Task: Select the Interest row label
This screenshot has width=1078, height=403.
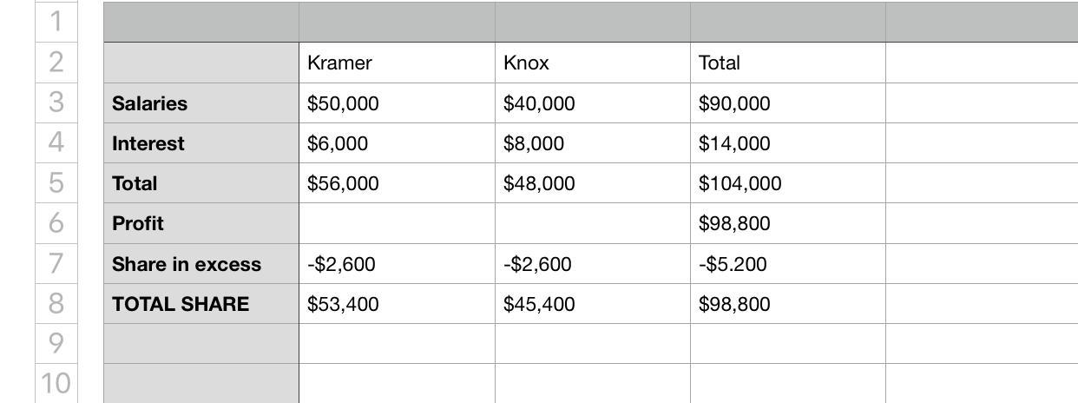Action: (x=201, y=143)
